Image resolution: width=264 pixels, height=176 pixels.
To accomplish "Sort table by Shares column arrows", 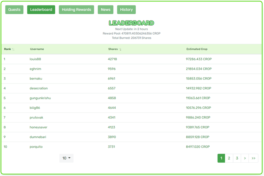I will coord(120,49).
